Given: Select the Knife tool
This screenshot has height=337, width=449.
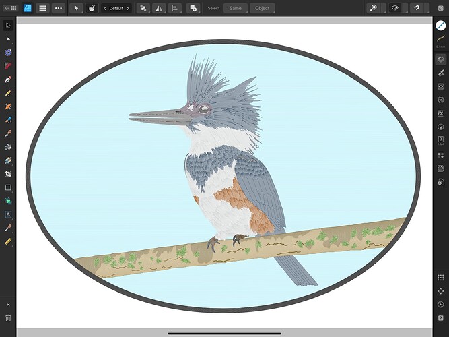Looking at the screenshot, I should pos(8,133).
